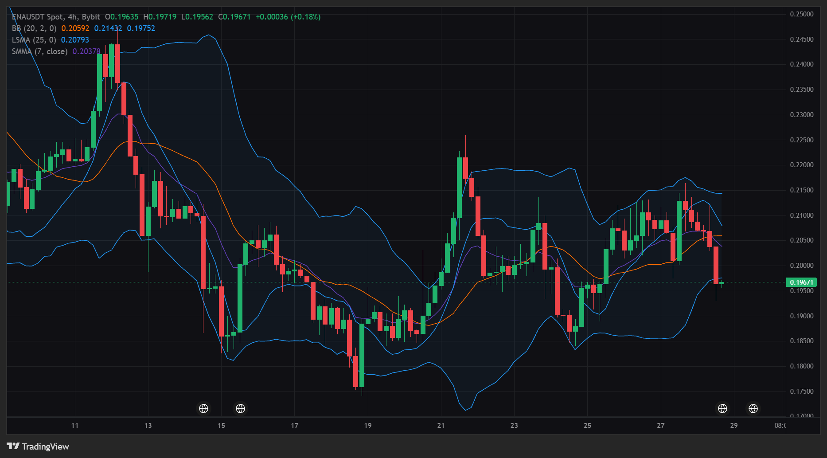Click the date label 25 on time axis
Viewport: 827px width, 458px height.
[587, 426]
